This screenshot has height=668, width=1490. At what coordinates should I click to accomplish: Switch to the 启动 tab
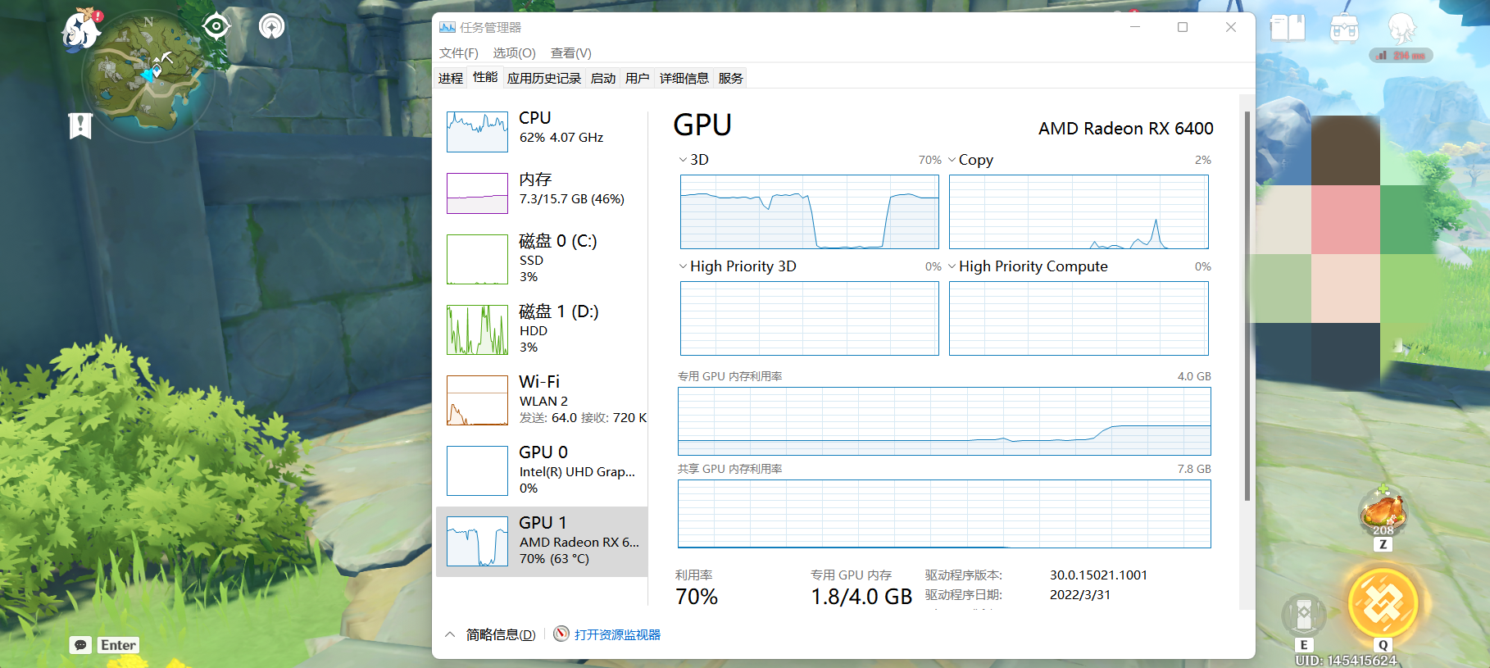click(x=603, y=78)
